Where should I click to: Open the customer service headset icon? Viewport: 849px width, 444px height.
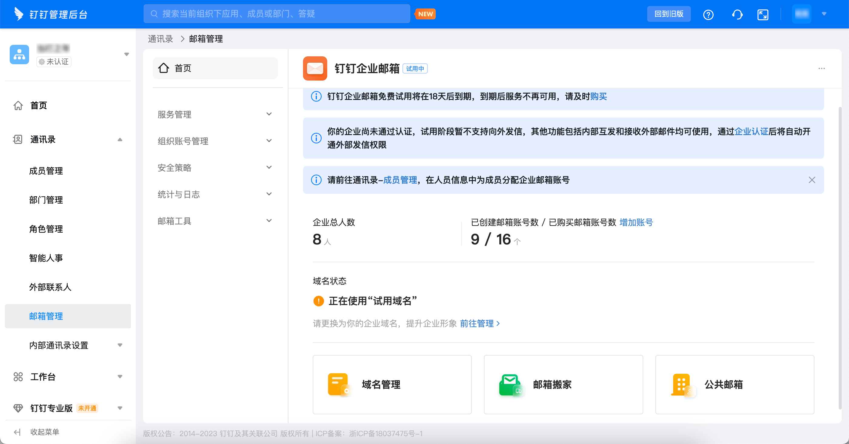(x=737, y=15)
